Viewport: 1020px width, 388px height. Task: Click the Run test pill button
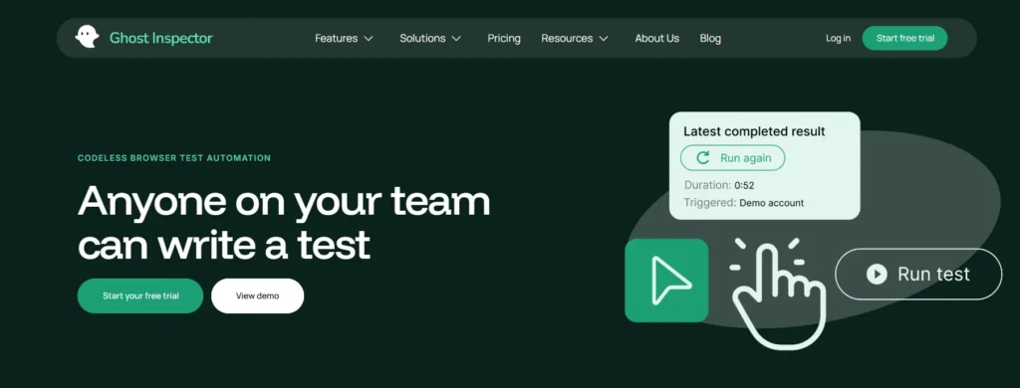(x=918, y=275)
